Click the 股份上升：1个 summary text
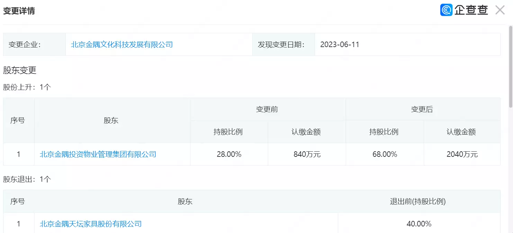Image resolution: width=513 pixels, height=233 pixels. point(27,87)
